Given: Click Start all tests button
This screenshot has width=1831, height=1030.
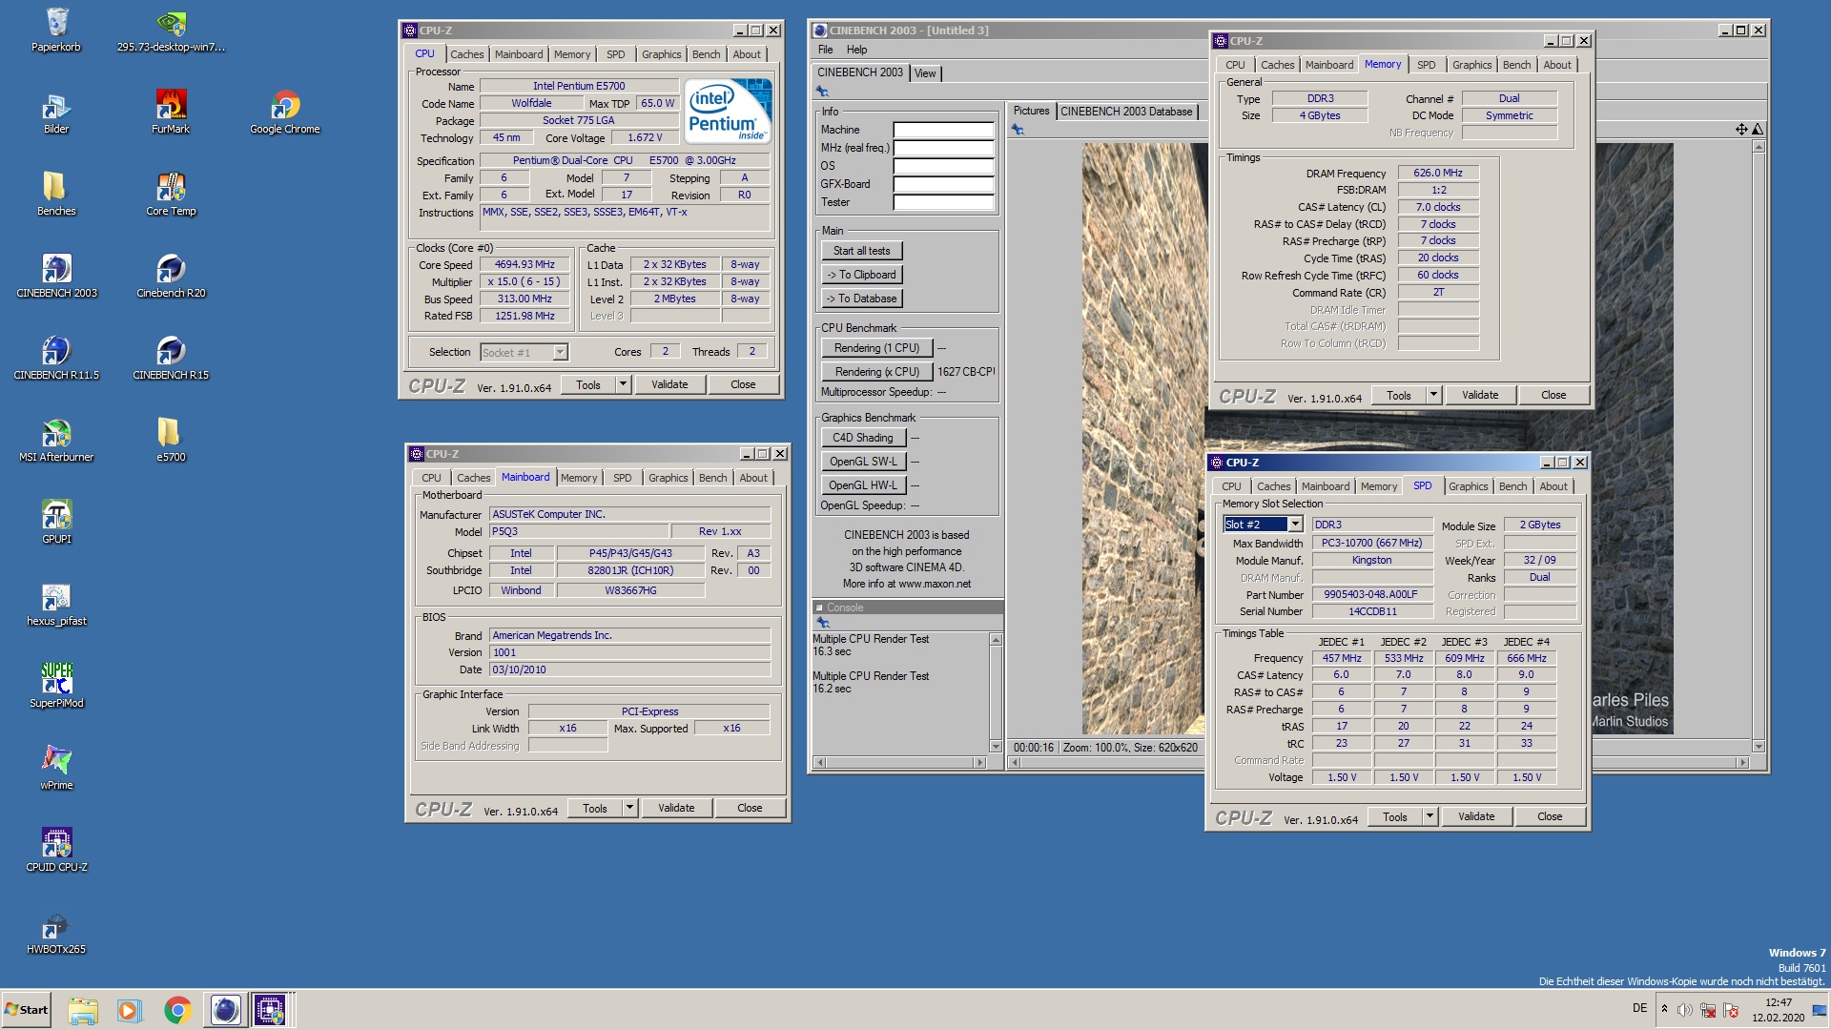Looking at the screenshot, I should (861, 251).
